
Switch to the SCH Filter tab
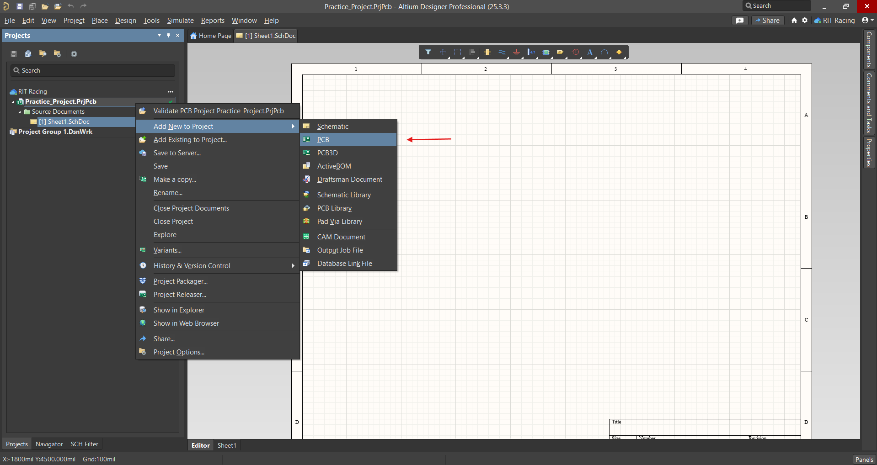tap(84, 444)
